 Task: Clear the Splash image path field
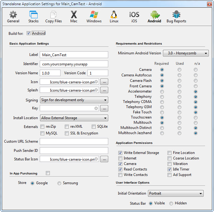click(96, 90)
